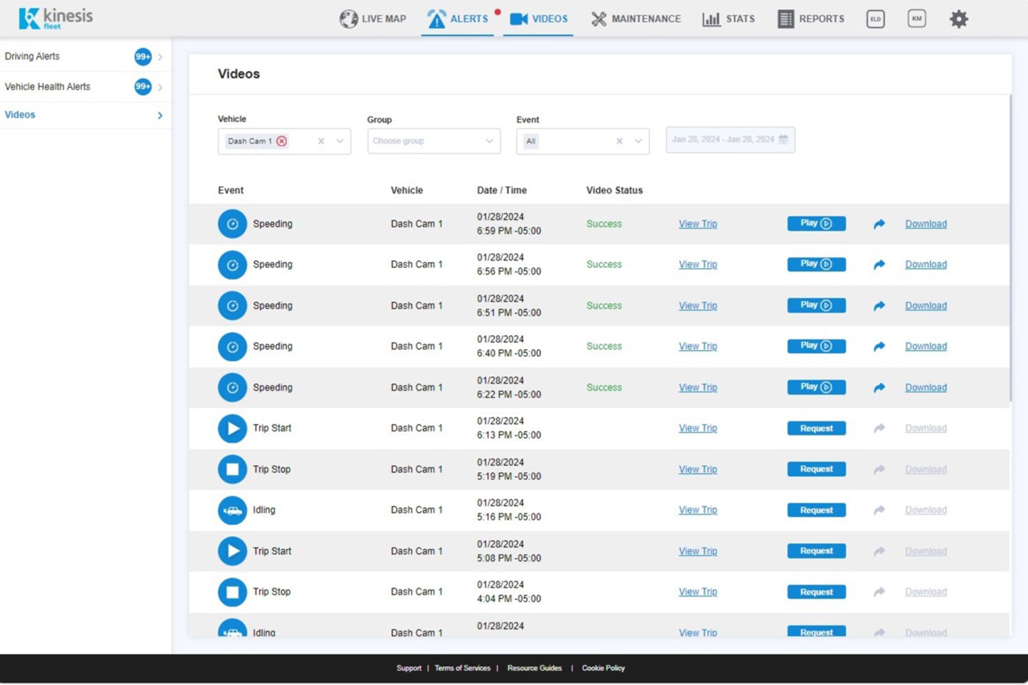Click the Trip Start icon at 6:13 PM
Screen dimensions: 1028x685
pyautogui.click(x=232, y=428)
